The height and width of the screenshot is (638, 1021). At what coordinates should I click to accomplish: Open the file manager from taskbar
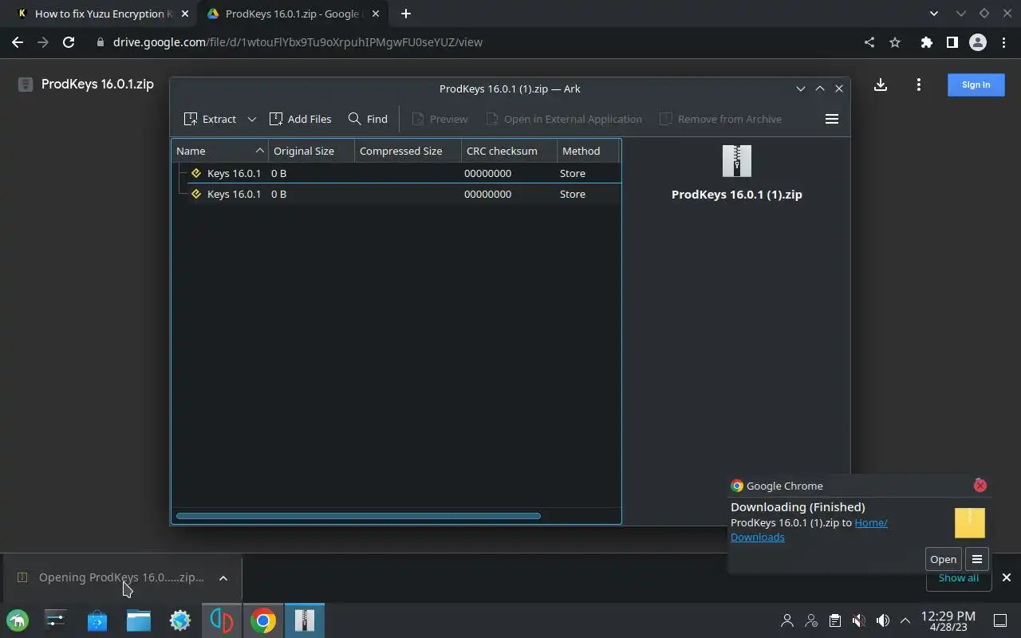[x=139, y=620]
